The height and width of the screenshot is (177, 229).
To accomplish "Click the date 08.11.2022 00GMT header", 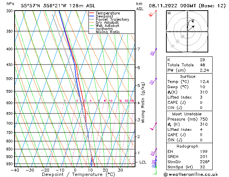I will coord(173,6).
